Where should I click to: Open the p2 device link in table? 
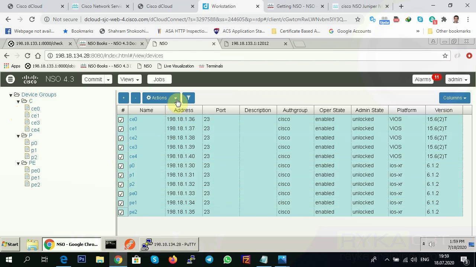point(132,184)
